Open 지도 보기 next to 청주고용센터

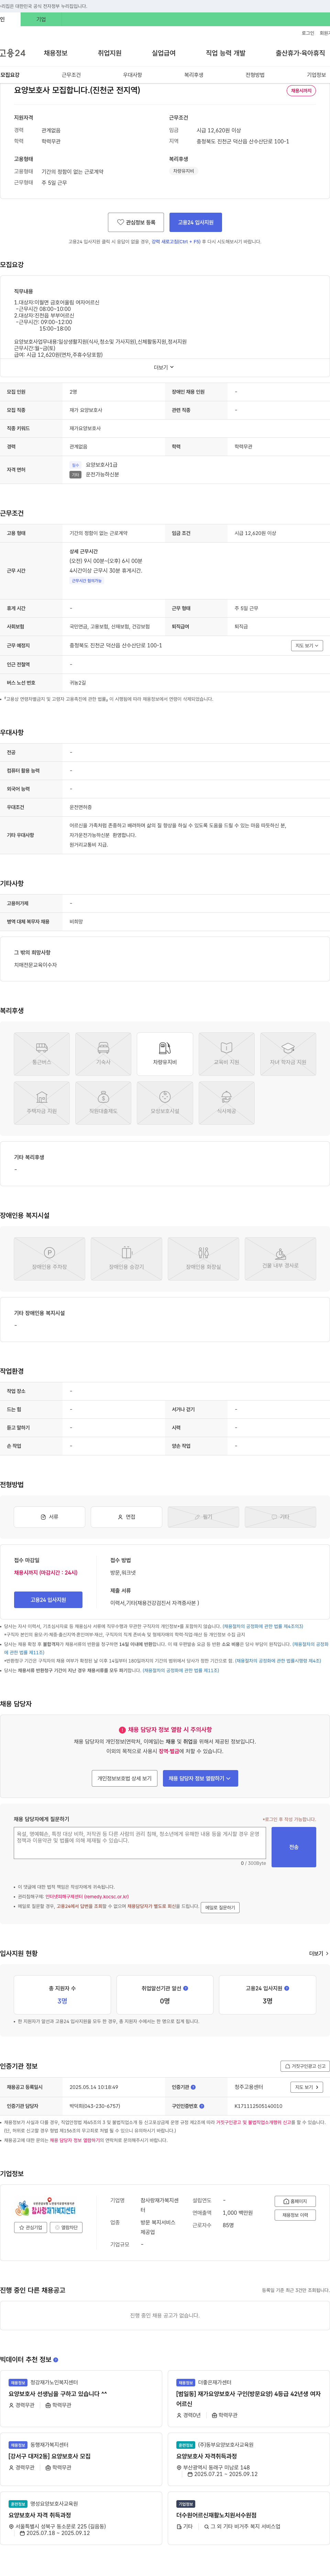click(x=307, y=2087)
